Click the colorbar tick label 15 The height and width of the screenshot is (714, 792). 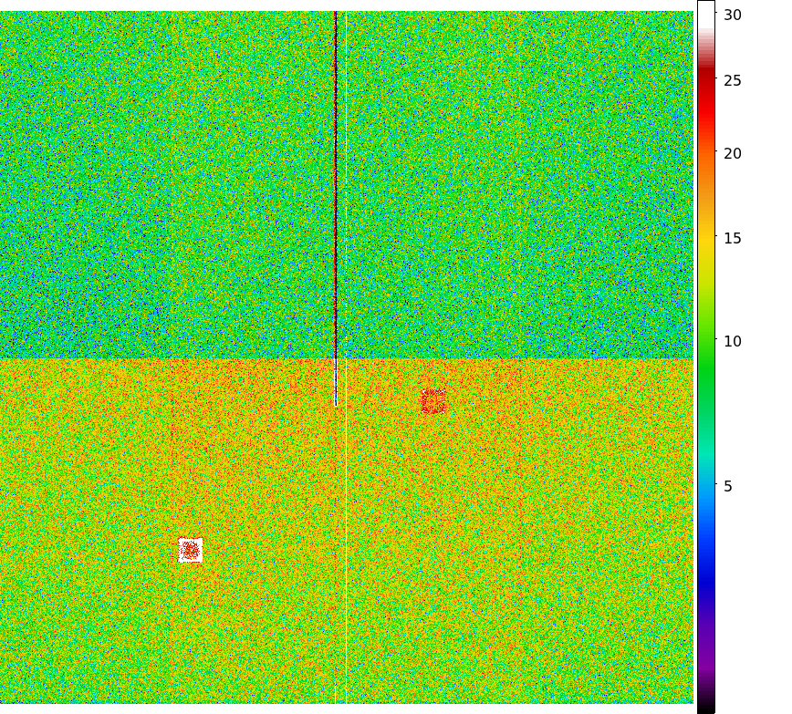click(x=733, y=238)
